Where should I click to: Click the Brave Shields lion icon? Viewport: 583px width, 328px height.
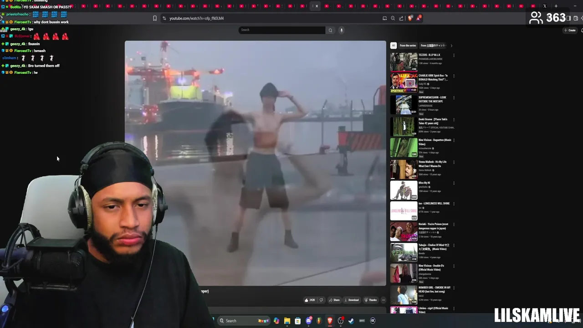pyautogui.click(x=410, y=18)
